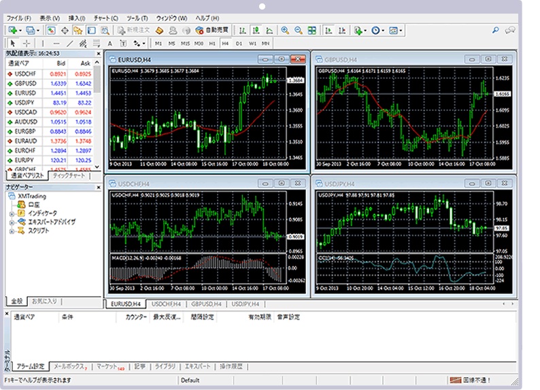540x390 pixels.
Task: Toggle the Navigator star-folder icon
Action: (78, 31)
